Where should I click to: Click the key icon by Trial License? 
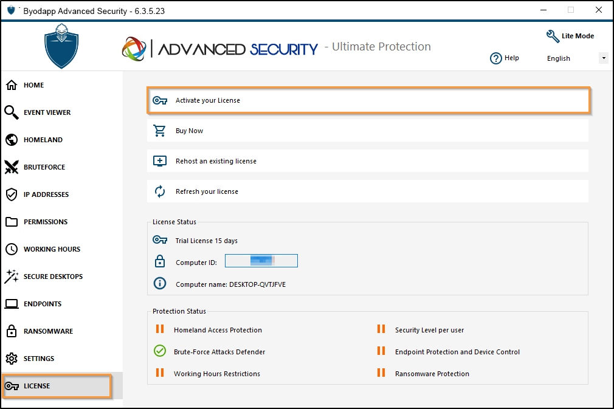coord(160,239)
